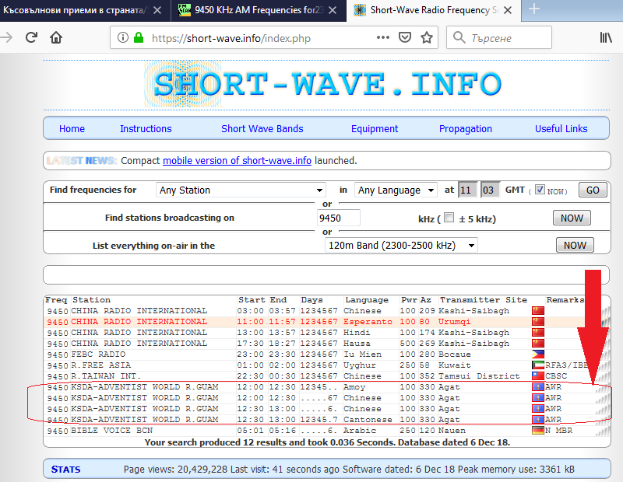Open the Instructions page
Image resolution: width=623 pixels, height=482 pixels.
pos(146,128)
